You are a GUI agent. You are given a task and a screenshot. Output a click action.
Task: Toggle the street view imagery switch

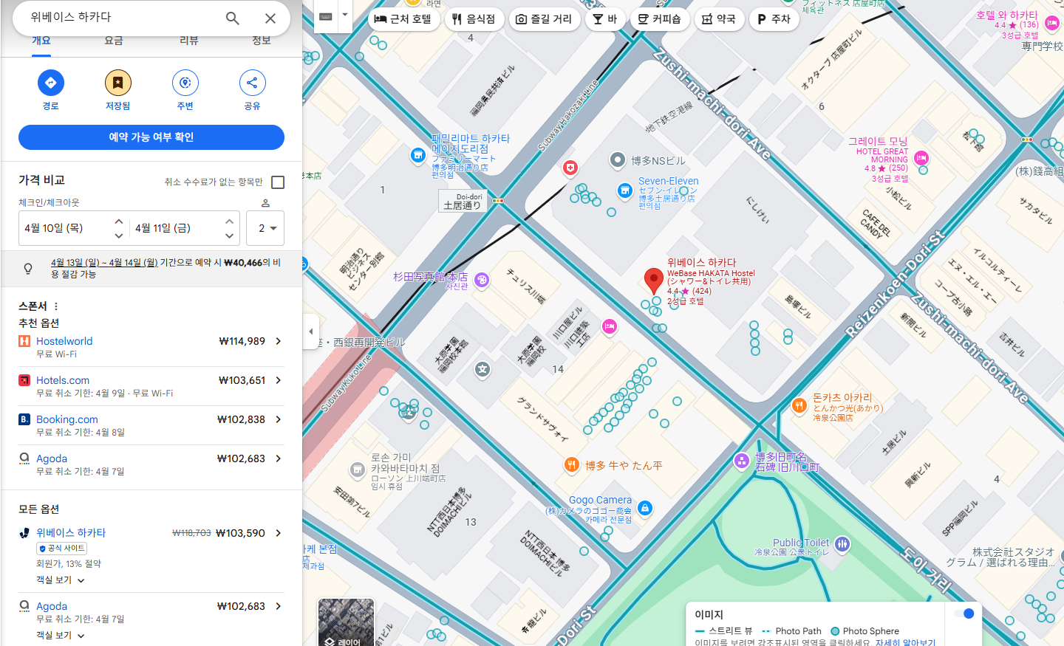(x=964, y=614)
